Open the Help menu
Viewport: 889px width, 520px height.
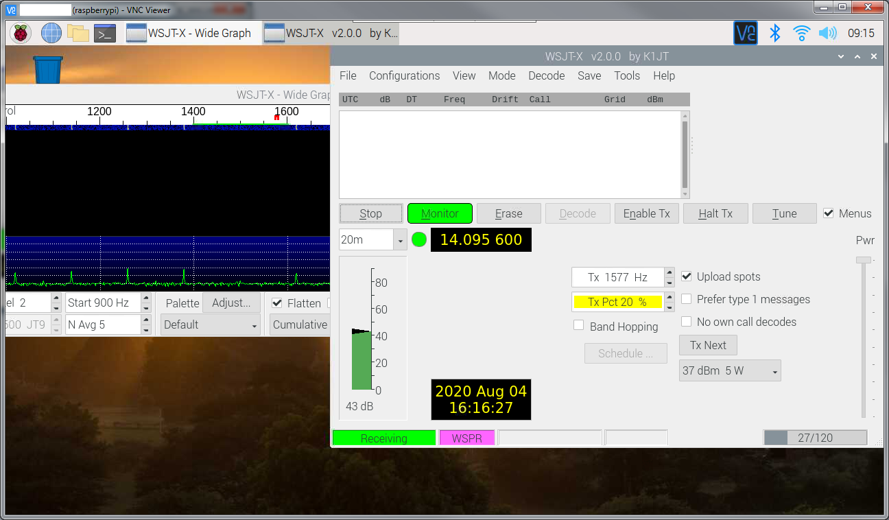pyautogui.click(x=664, y=75)
